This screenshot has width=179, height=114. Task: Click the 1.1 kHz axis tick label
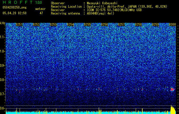pos(3,37)
